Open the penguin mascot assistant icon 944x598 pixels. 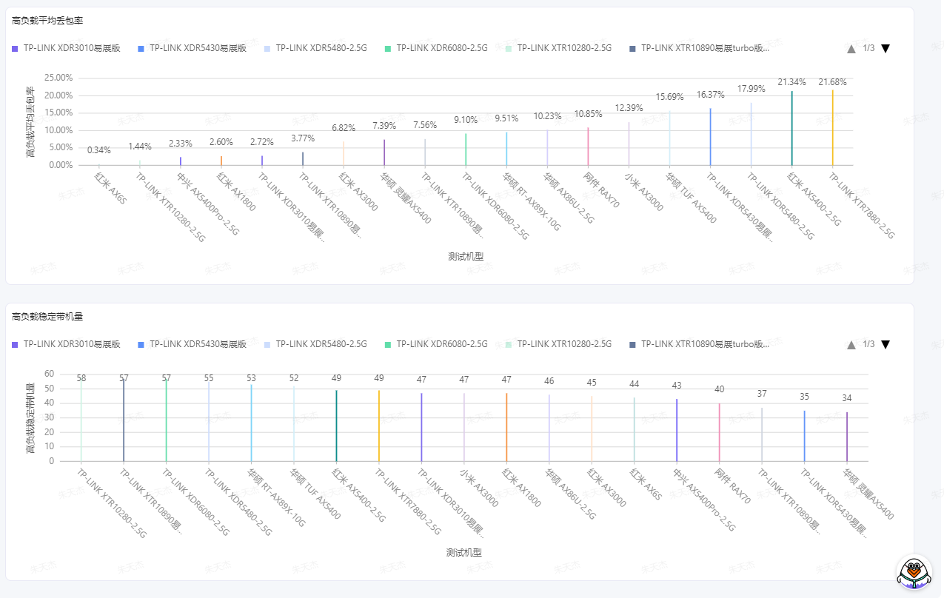[x=914, y=572]
